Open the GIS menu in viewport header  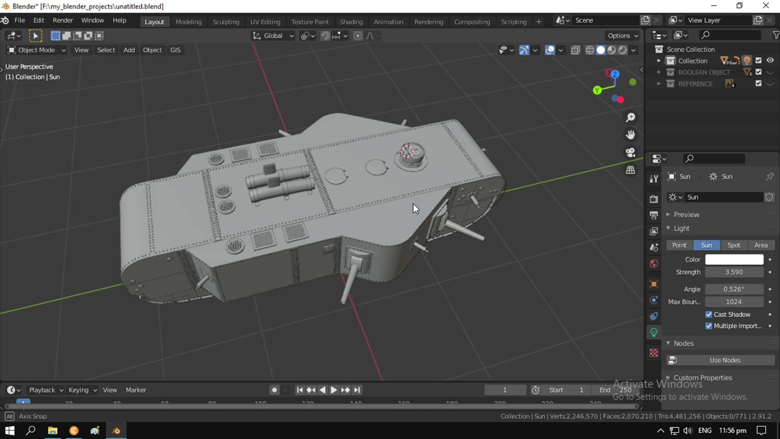pyautogui.click(x=175, y=50)
